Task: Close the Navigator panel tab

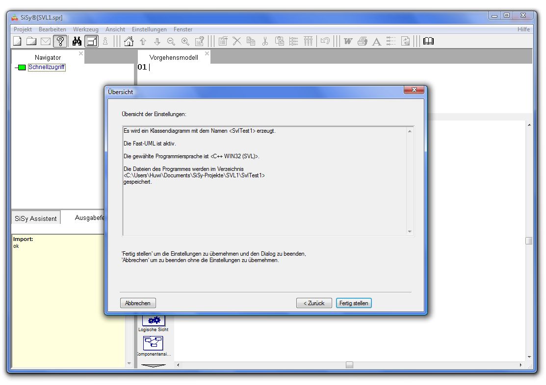Action: 81,53
